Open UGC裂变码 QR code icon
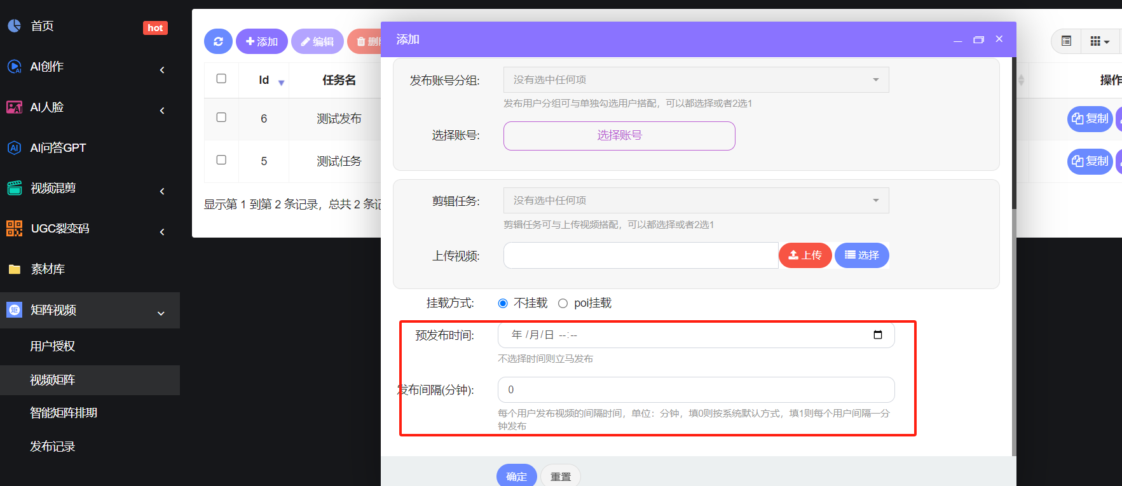 click(x=14, y=229)
